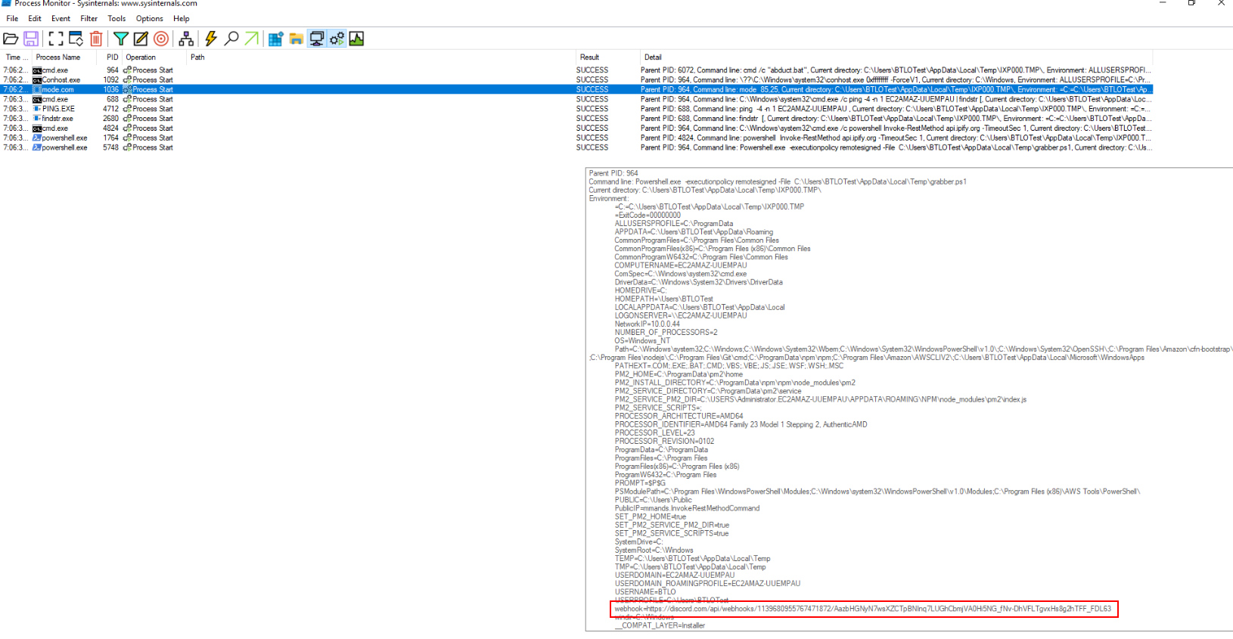Image resolution: width=1233 pixels, height=639 pixels.
Task: Click the Open log file toolbar icon
Action: point(11,39)
